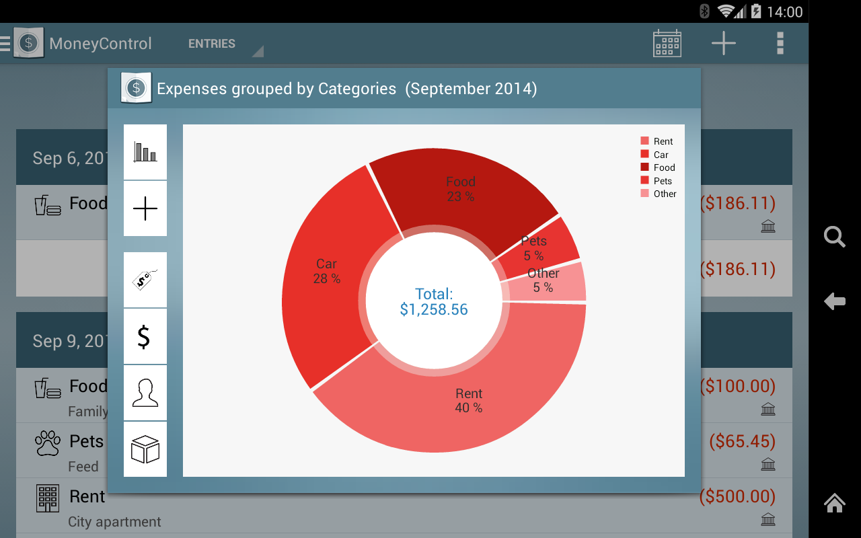
Task: Click the plus icon below the chart icon
Action: coord(145,208)
